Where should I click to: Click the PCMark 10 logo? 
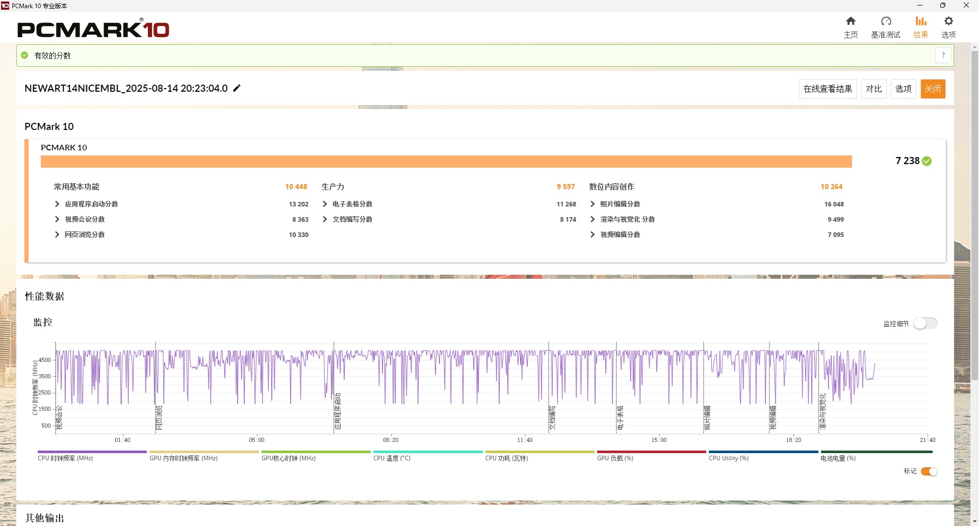93,29
